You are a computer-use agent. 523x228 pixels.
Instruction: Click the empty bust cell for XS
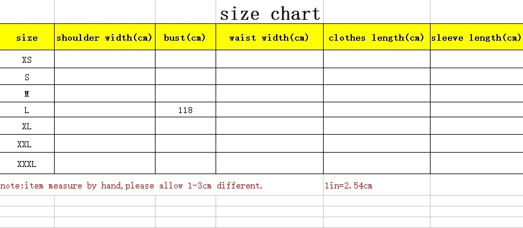[x=186, y=59]
